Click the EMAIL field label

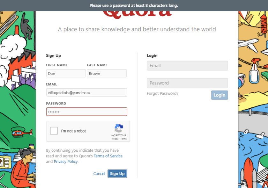pos(51,84)
